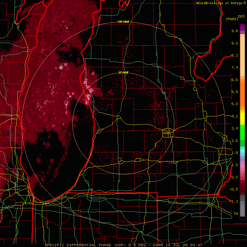The height and width of the screenshot is (247, 247).
Task: Select the 'SPECIFIC DIFFERENTIAL PHASE (KDP)' caption text
Action: (x=85, y=245)
